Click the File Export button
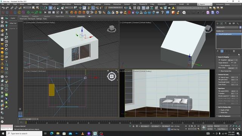The height and width of the screenshot is (136, 242). (x=31, y=19)
